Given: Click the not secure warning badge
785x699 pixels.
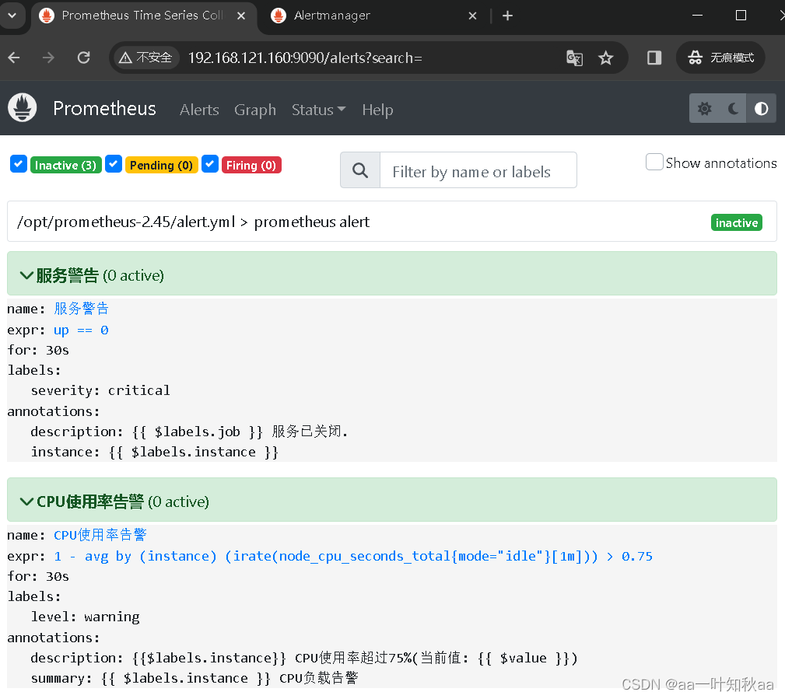Looking at the screenshot, I should [145, 58].
